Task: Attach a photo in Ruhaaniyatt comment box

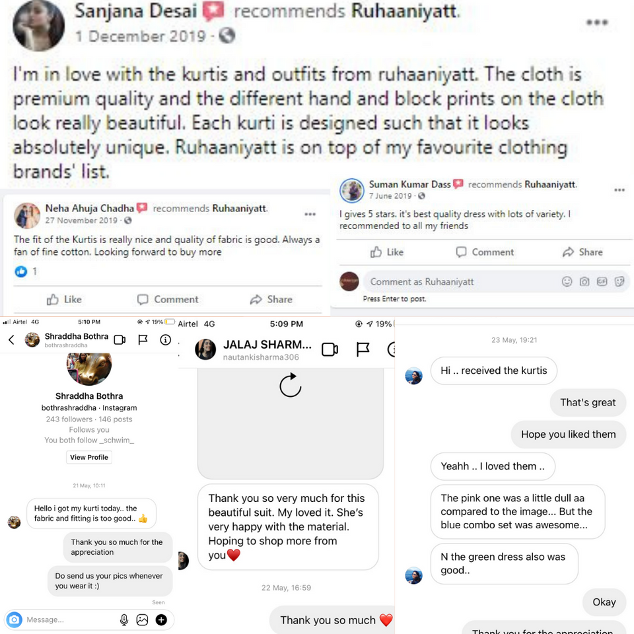Action: (584, 281)
